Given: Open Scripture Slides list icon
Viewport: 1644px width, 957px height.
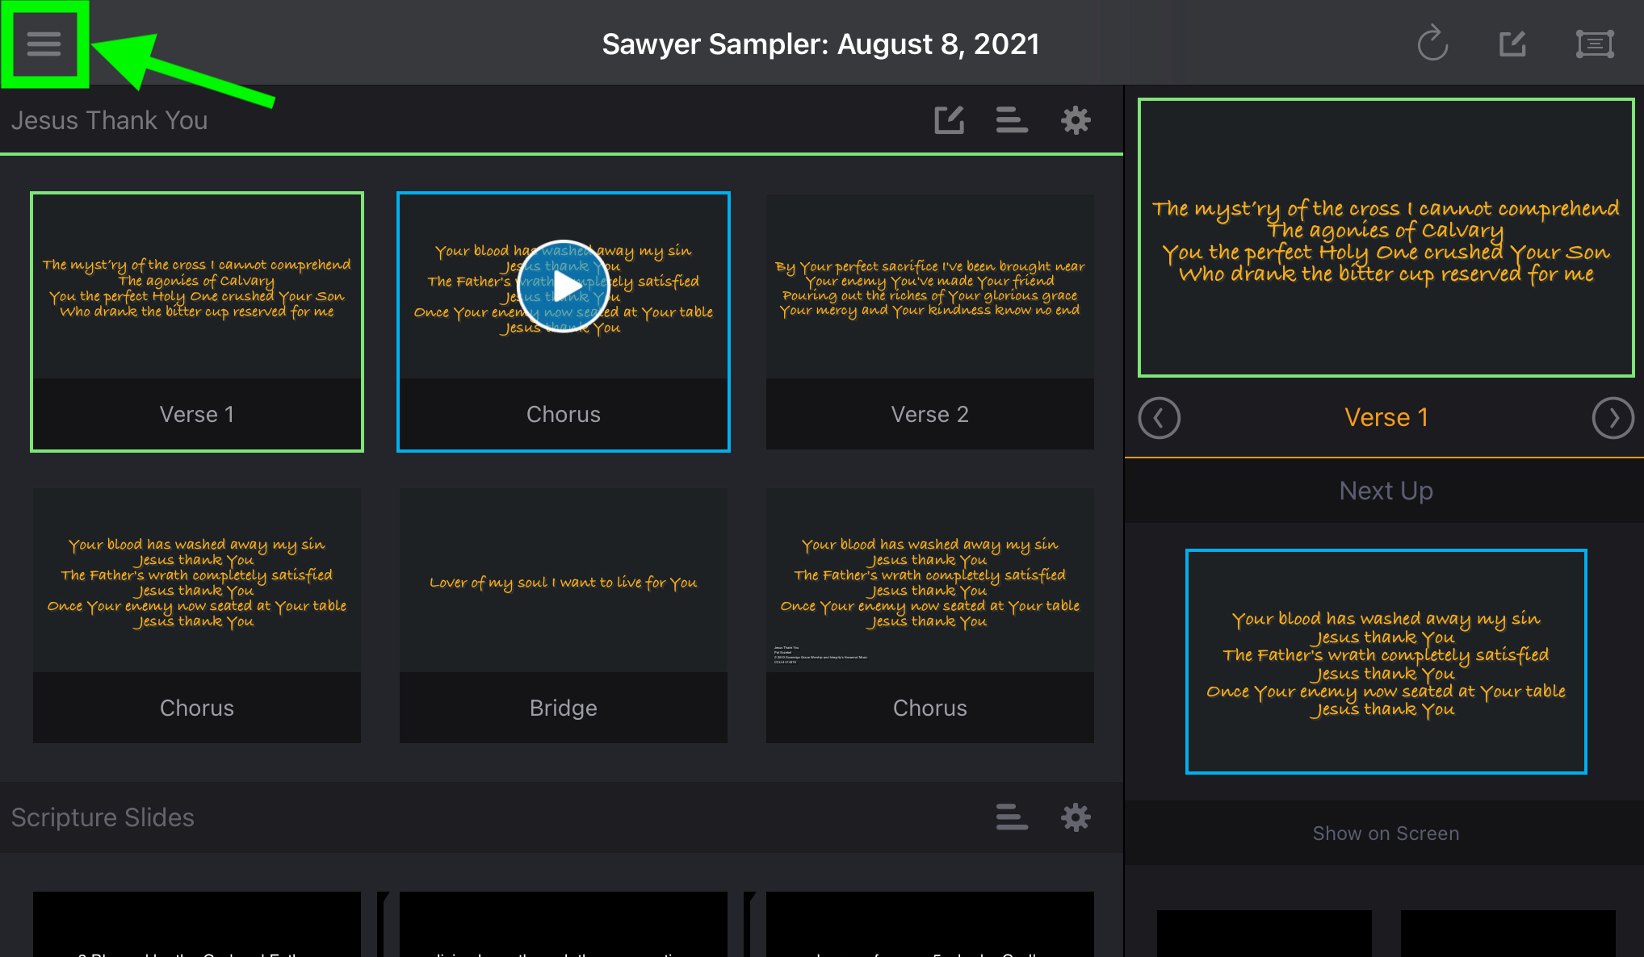Looking at the screenshot, I should point(1012,817).
